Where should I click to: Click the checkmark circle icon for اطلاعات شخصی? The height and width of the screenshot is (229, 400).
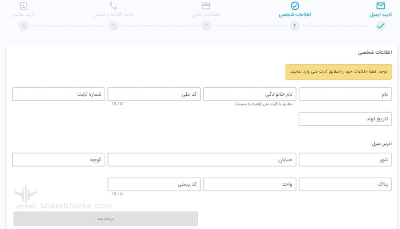coord(295,6)
